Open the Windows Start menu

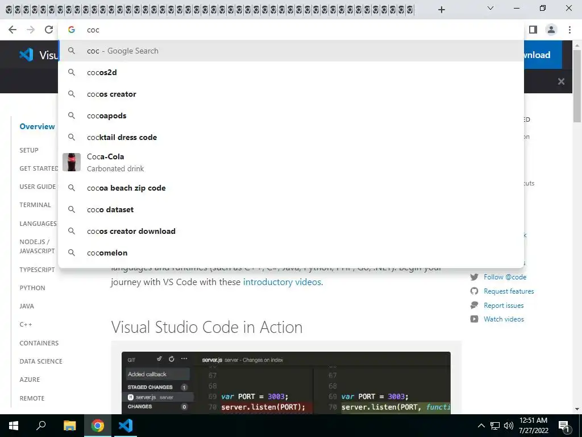pyautogui.click(x=14, y=426)
